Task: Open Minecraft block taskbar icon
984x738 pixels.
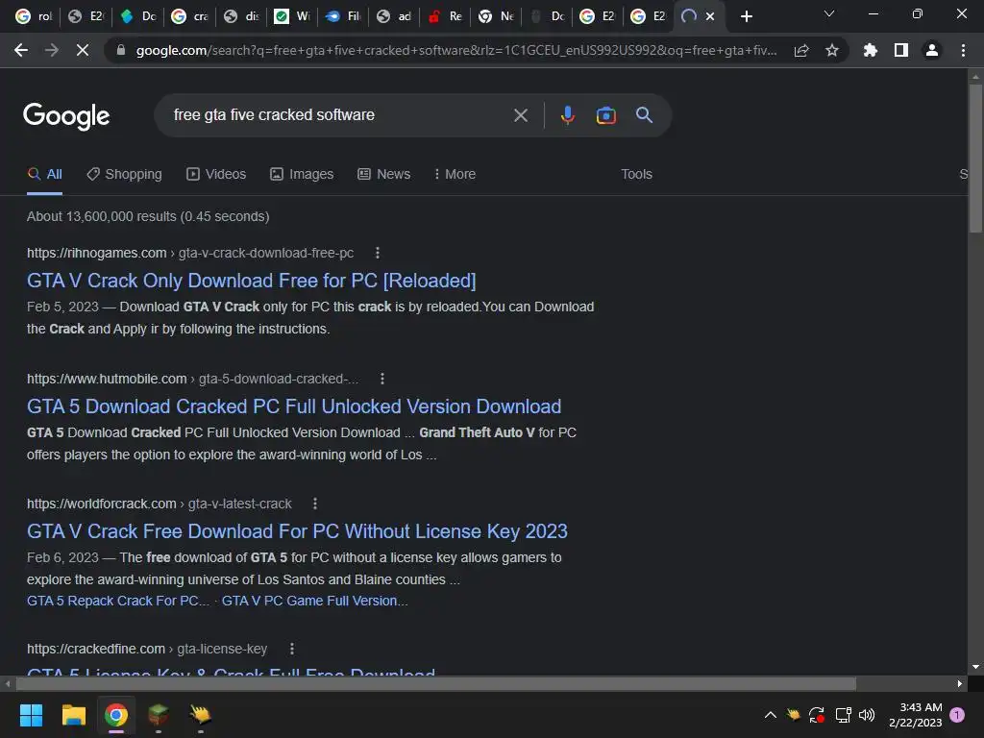Action: [x=159, y=715]
